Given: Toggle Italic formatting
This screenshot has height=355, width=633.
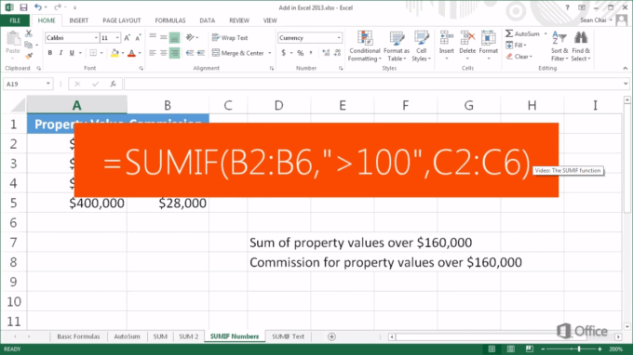Looking at the screenshot, I should coord(61,53).
